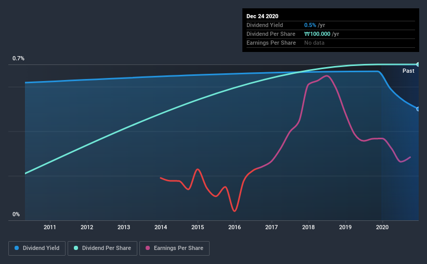Click the pink Earnings Per Share legend dot
This screenshot has width=427, height=264.
(x=148, y=248)
